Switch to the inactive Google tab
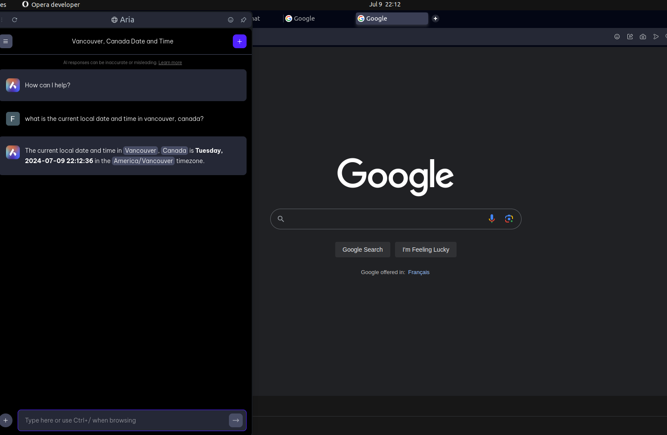 (x=318, y=19)
